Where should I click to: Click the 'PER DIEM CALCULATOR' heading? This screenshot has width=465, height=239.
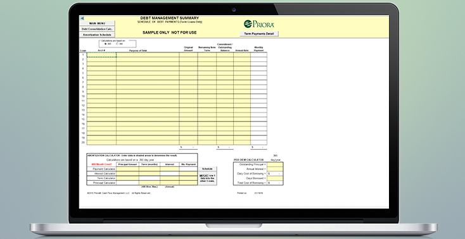click(x=249, y=160)
